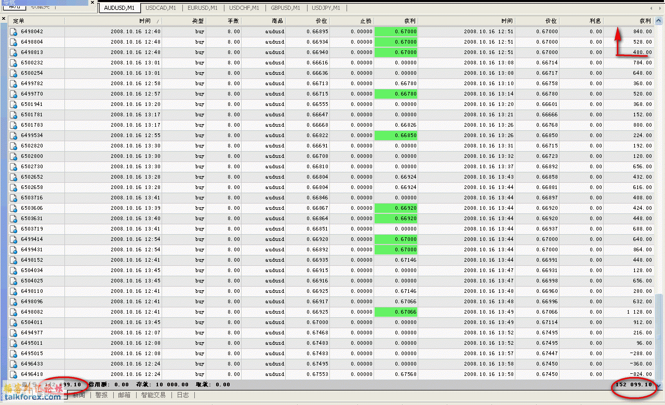Open the 警报 terminal tab
This screenshot has width=665, height=405.
[101, 395]
